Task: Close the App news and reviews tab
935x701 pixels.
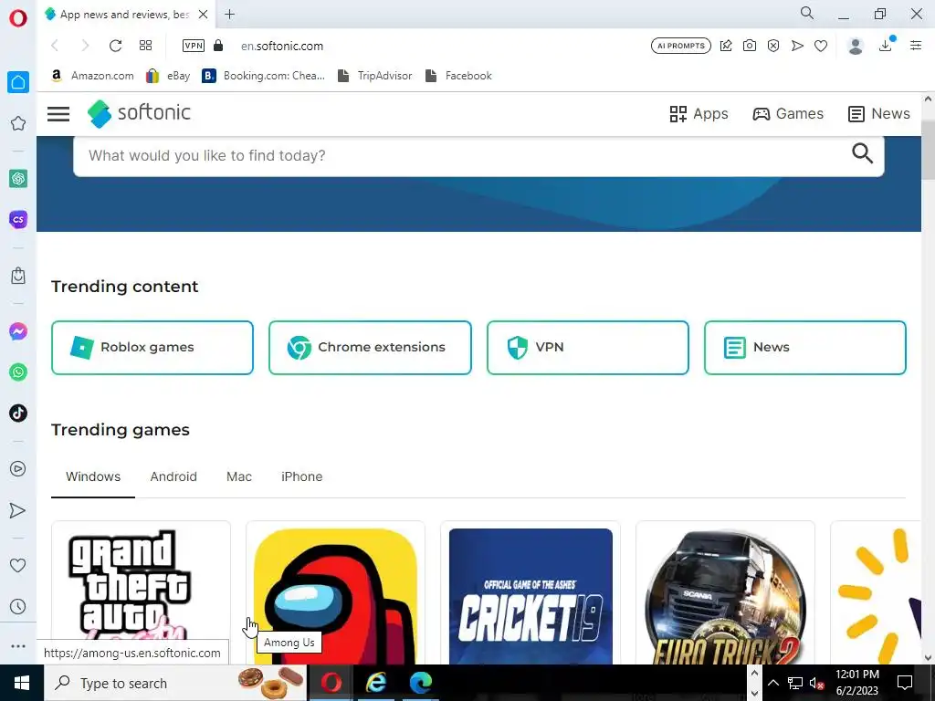Action: (x=204, y=15)
